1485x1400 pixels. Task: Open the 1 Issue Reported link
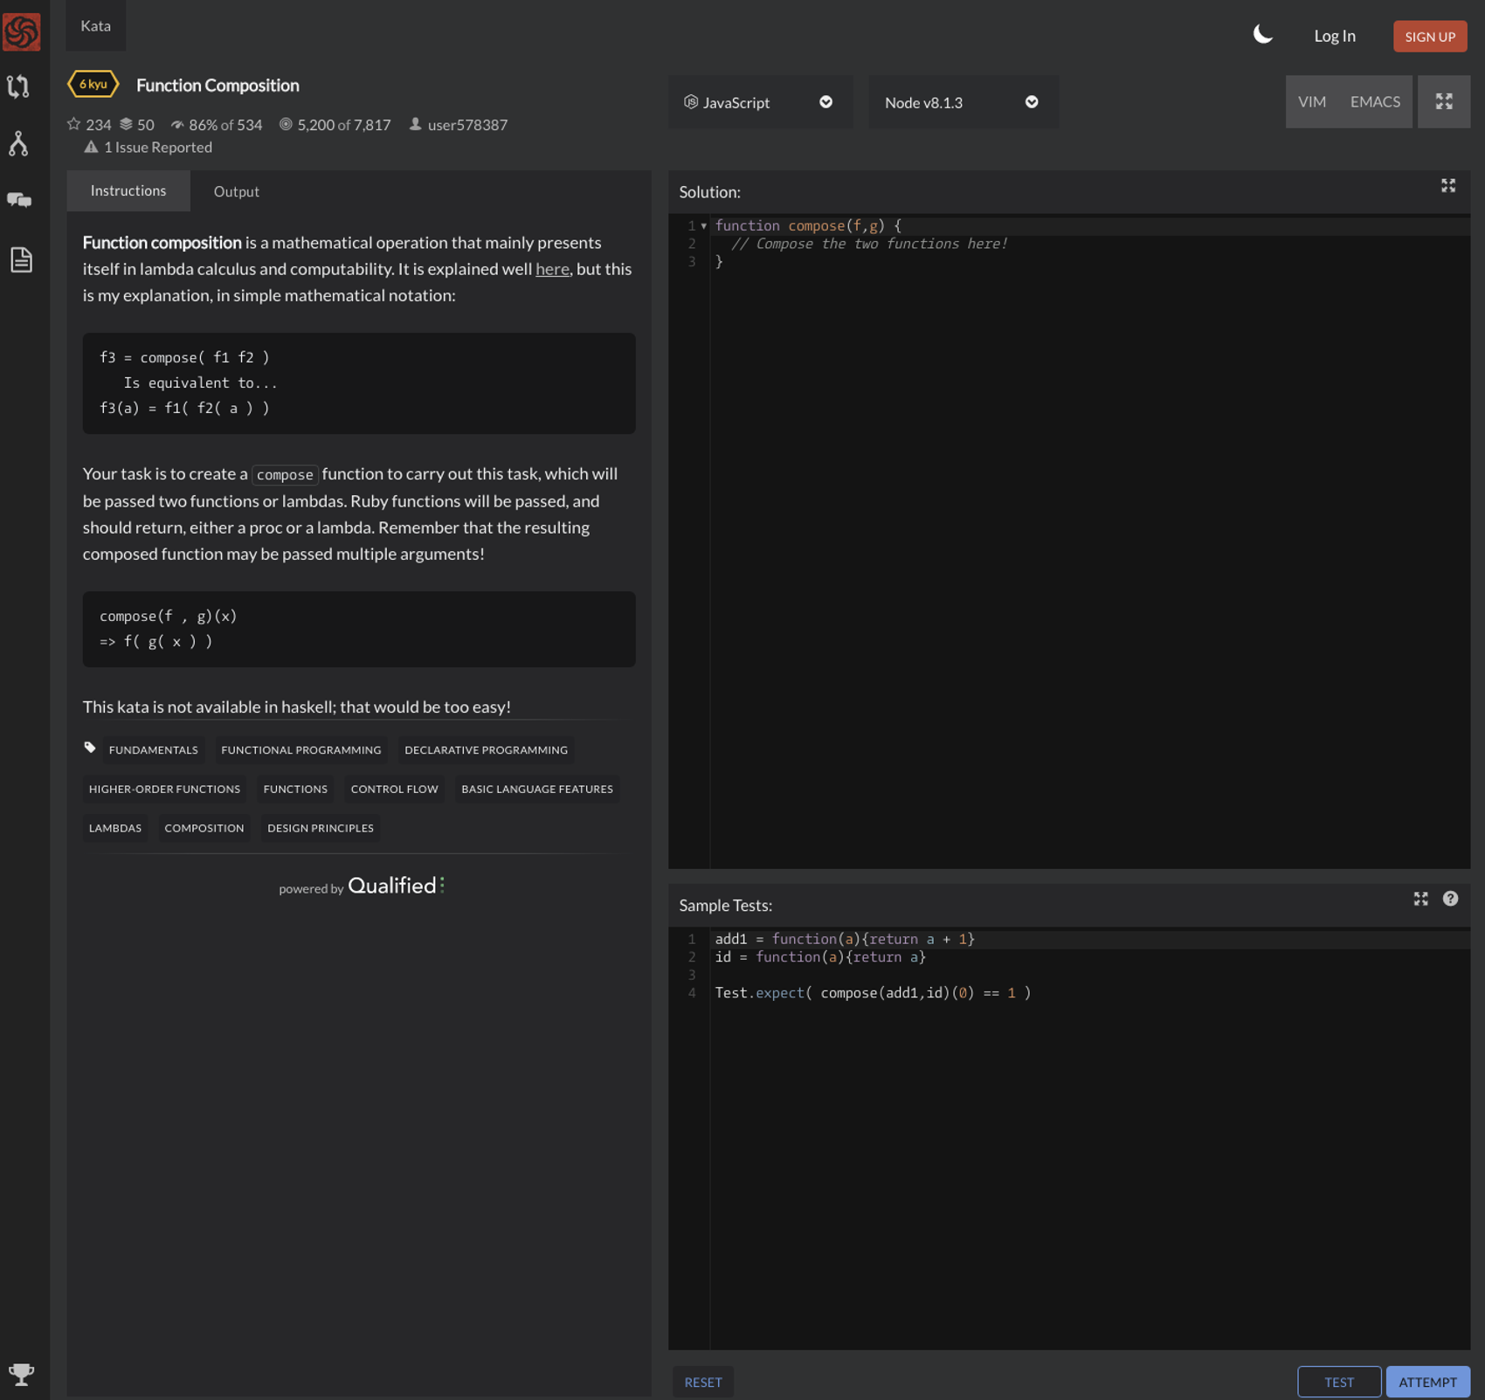pos(157,147)
